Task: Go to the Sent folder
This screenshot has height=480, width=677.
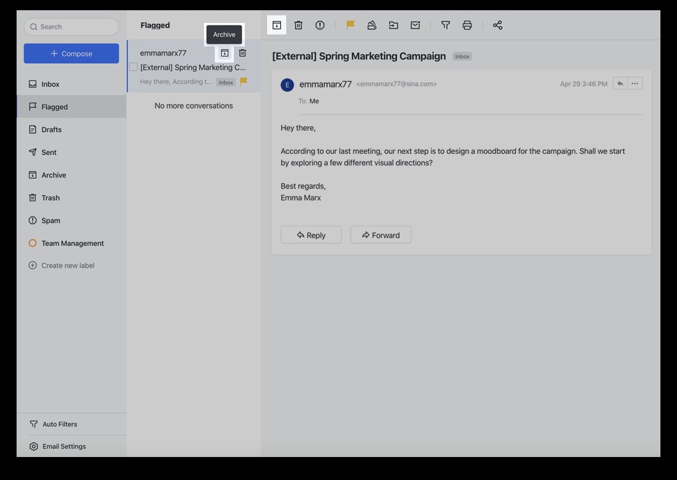Action: click(49, 152)
